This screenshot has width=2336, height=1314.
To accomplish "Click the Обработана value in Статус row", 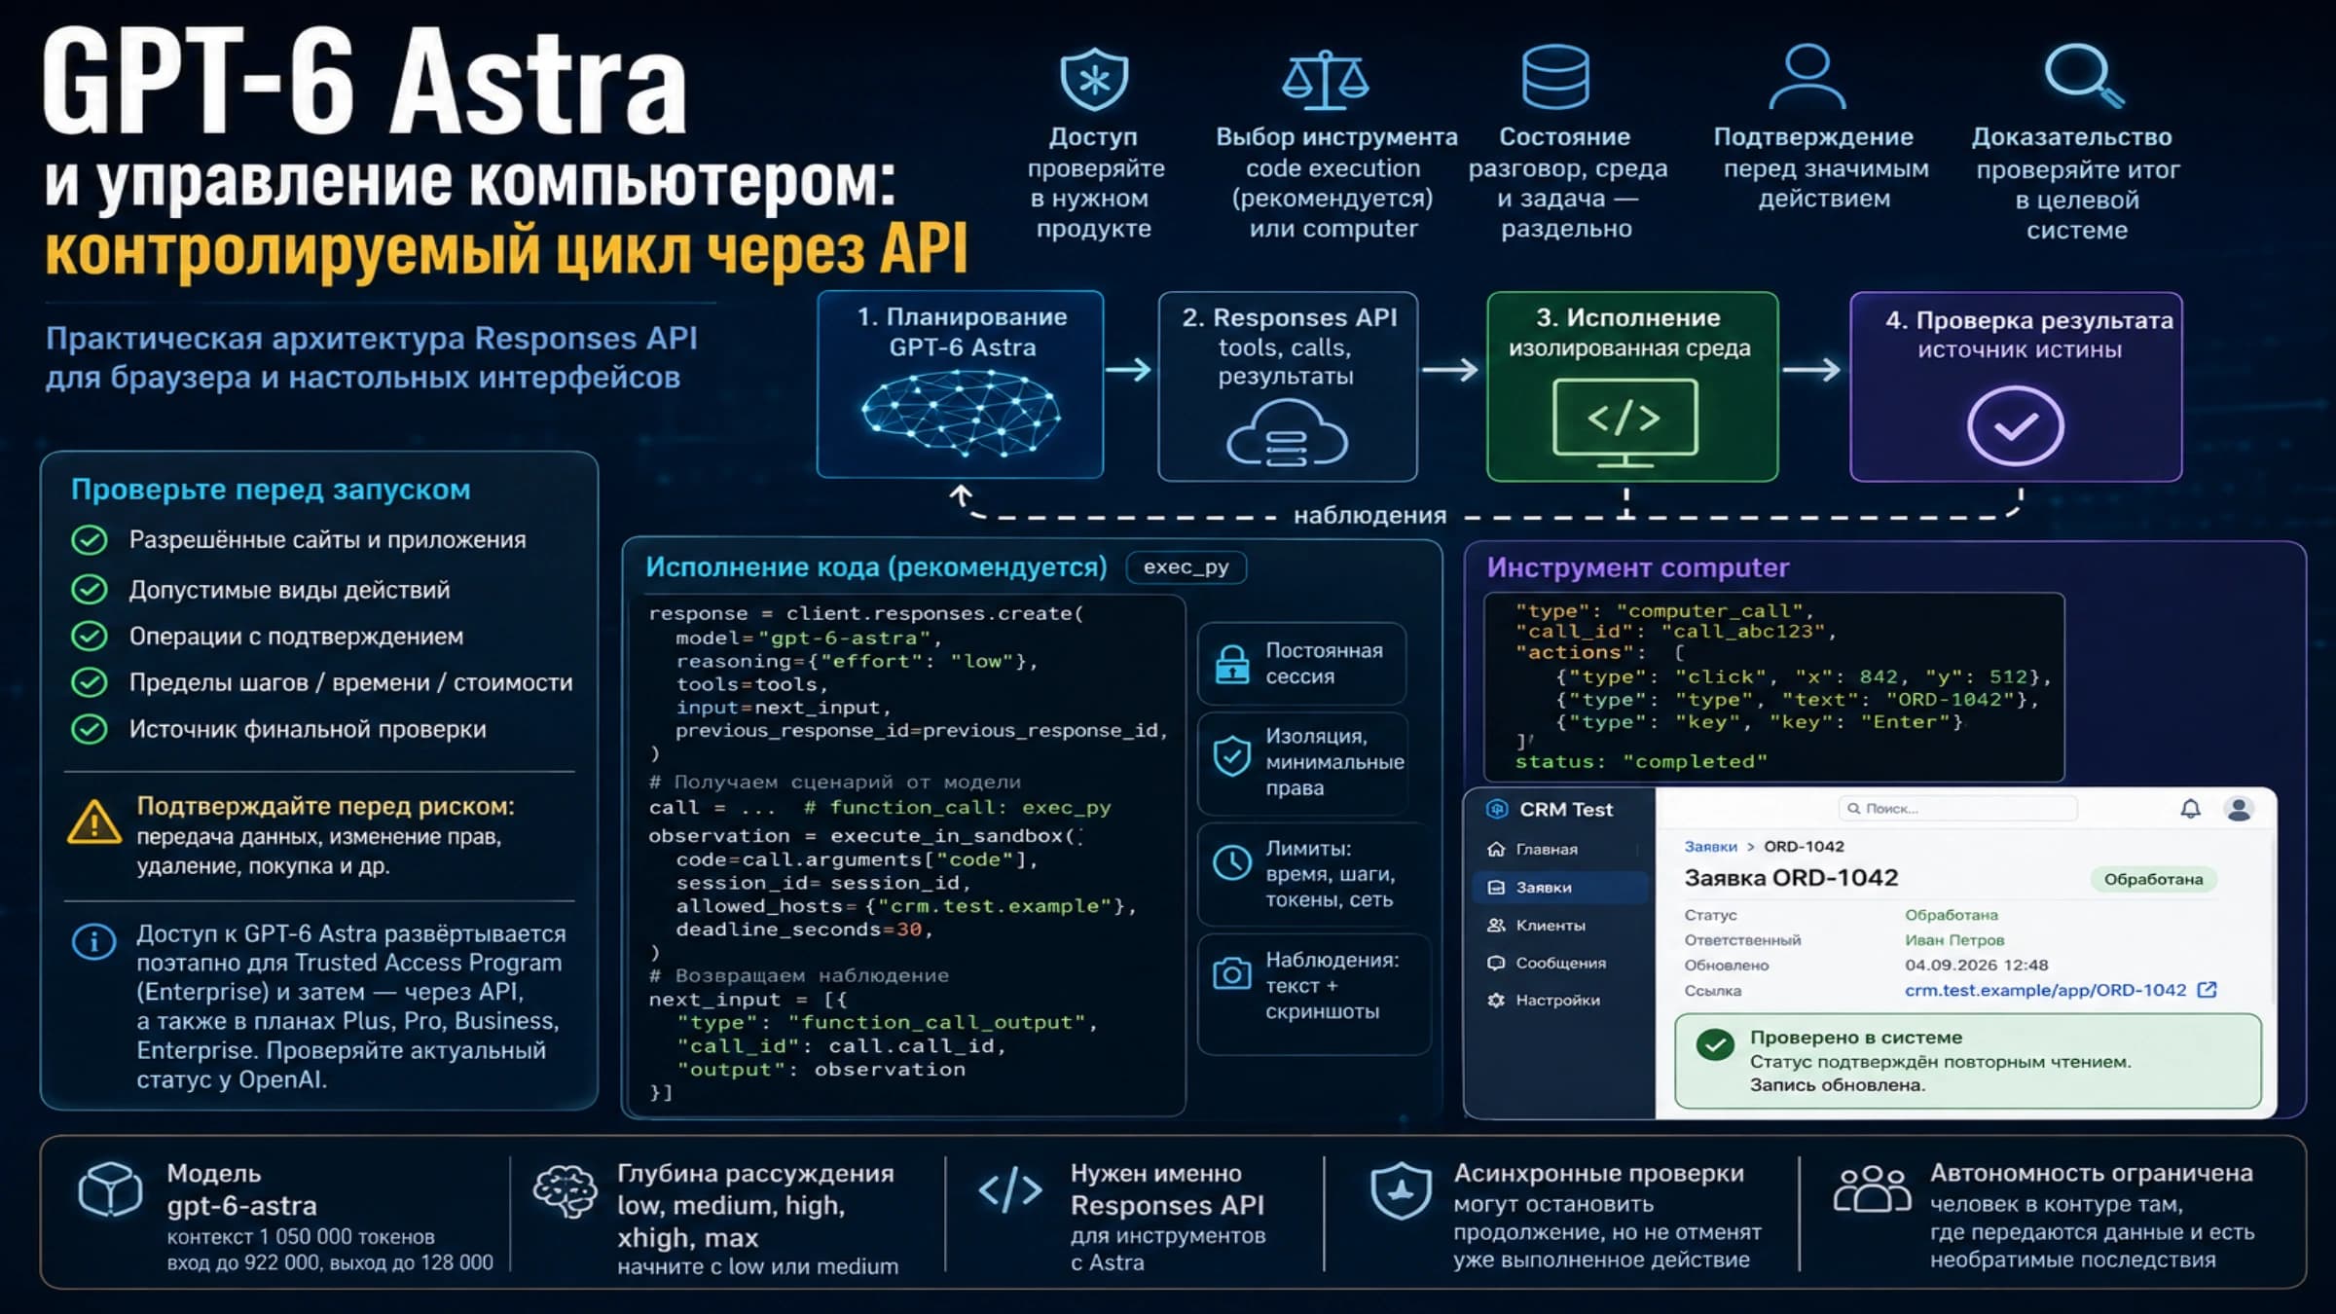I will click(x=1952, y=916).
